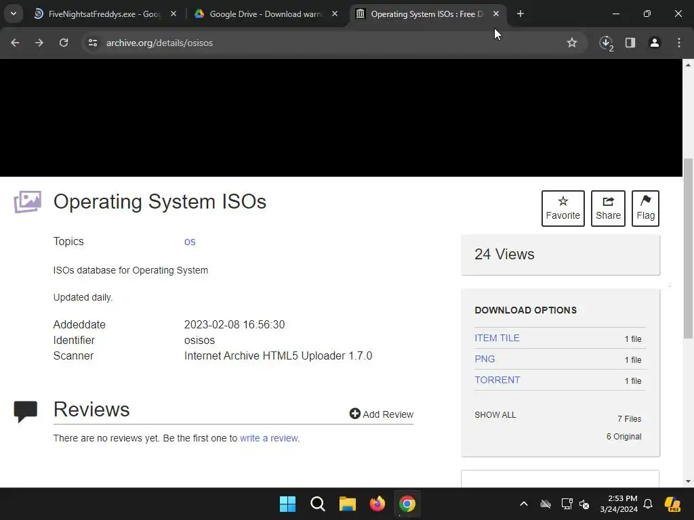694x520 pixels.
Task: Open Chrome side panel icon
Action: point(630,43)
